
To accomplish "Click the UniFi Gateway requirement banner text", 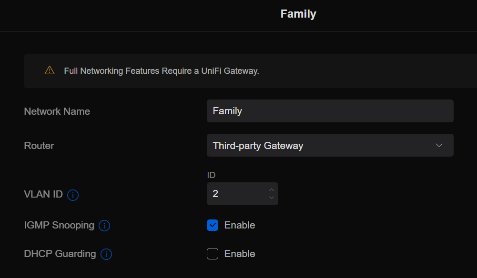I will point(162,71).
